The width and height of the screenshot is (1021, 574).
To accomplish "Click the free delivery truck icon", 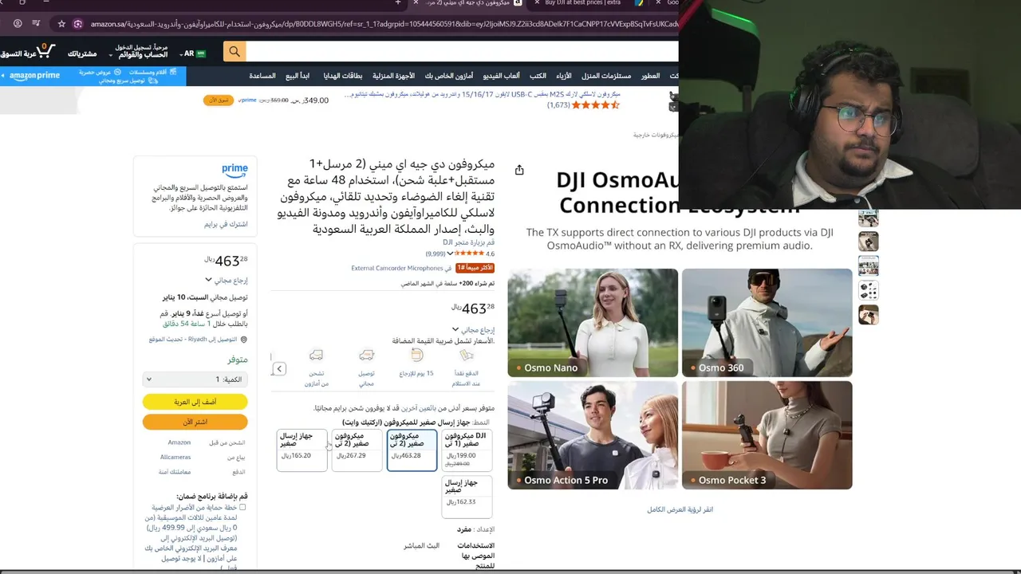I will pos(366,355).
